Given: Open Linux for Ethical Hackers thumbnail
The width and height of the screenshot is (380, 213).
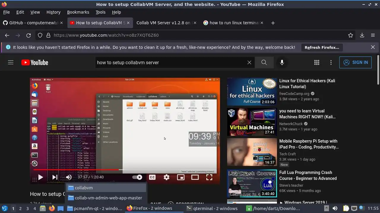Looking at the screenshot, I should click(252, 92).
